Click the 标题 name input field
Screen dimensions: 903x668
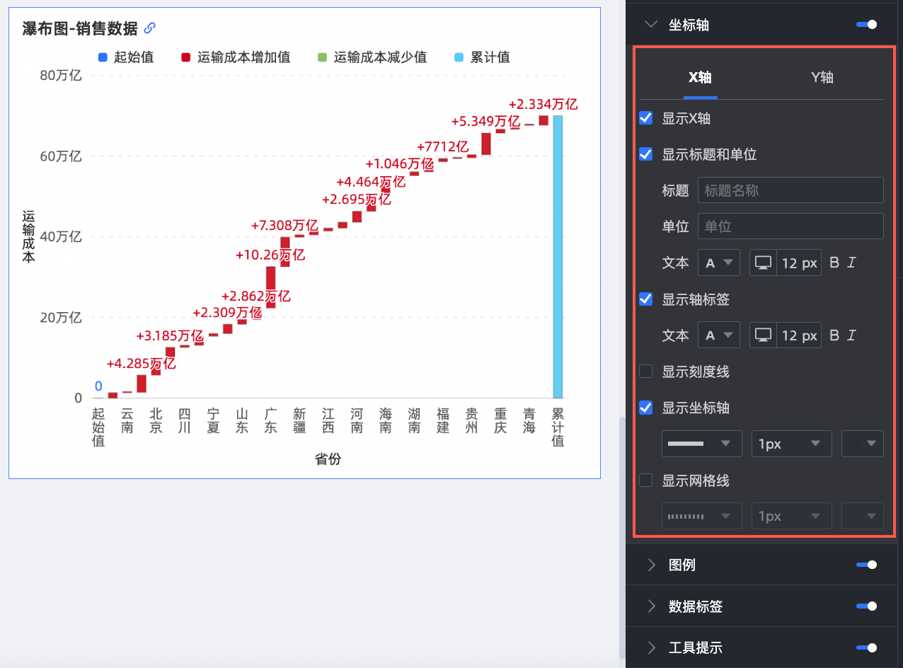[x=790, y=190]
